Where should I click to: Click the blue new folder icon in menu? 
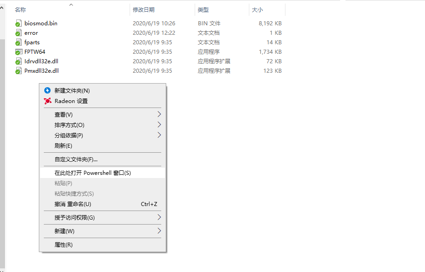point(47,90)
